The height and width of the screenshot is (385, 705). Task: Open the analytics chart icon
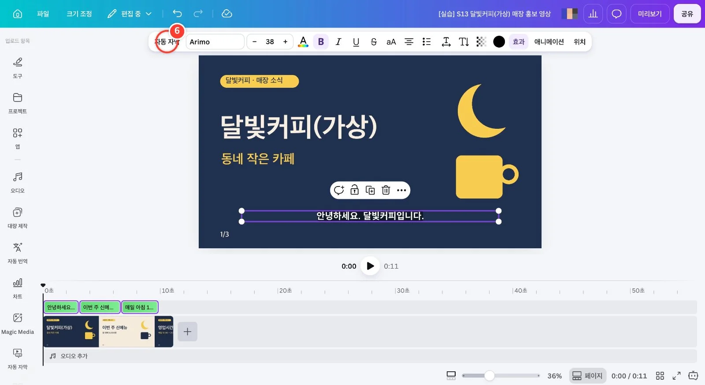click(x=593, y=14)
